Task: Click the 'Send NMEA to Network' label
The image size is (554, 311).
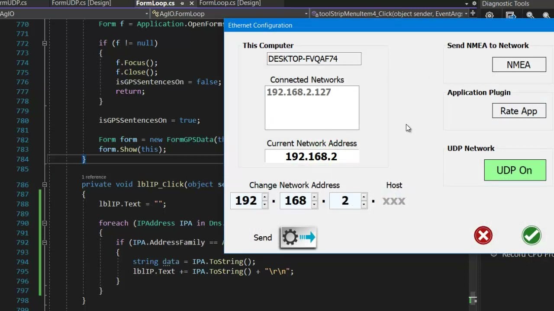Action: 488,45
